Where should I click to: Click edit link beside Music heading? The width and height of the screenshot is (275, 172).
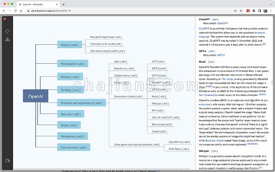tap(211, 62)
